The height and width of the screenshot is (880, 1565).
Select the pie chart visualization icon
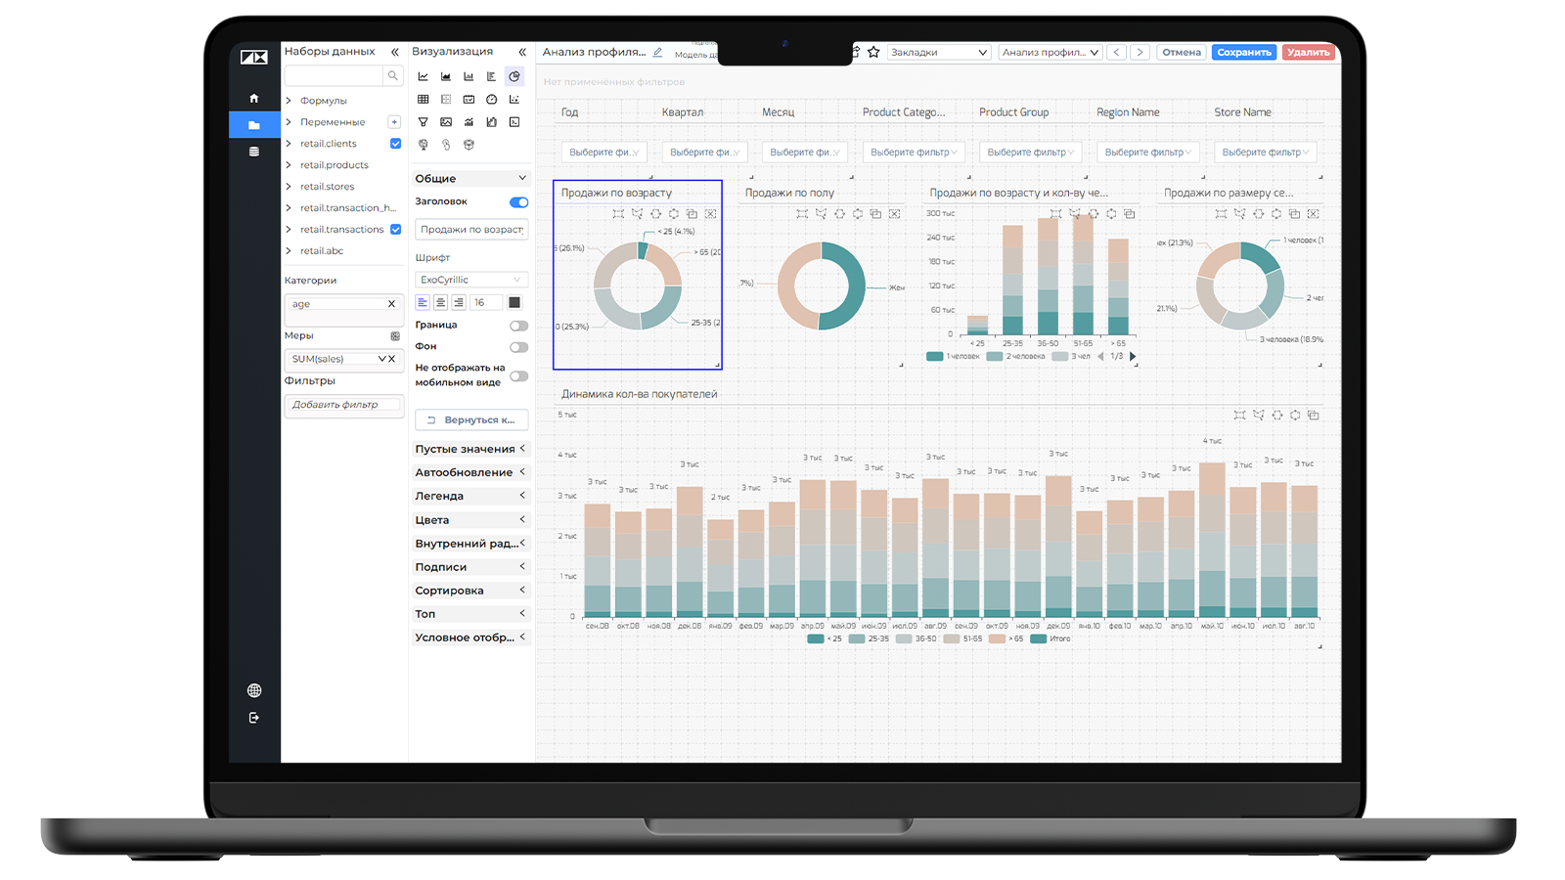click(x=514, y=76)
